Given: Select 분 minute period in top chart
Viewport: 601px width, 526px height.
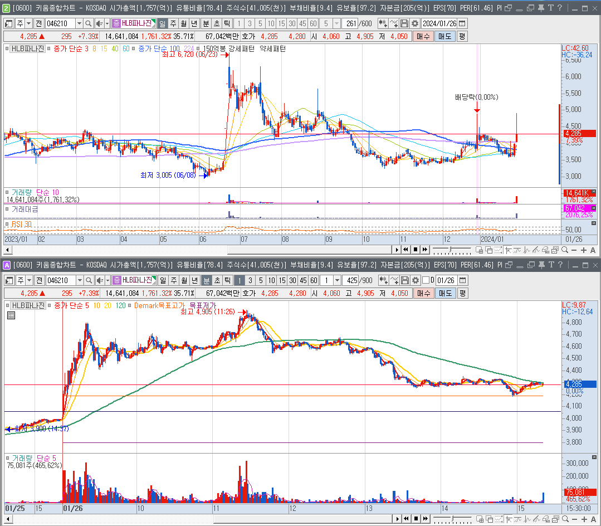Looking at the screenshot, I should tap(206, 24).
